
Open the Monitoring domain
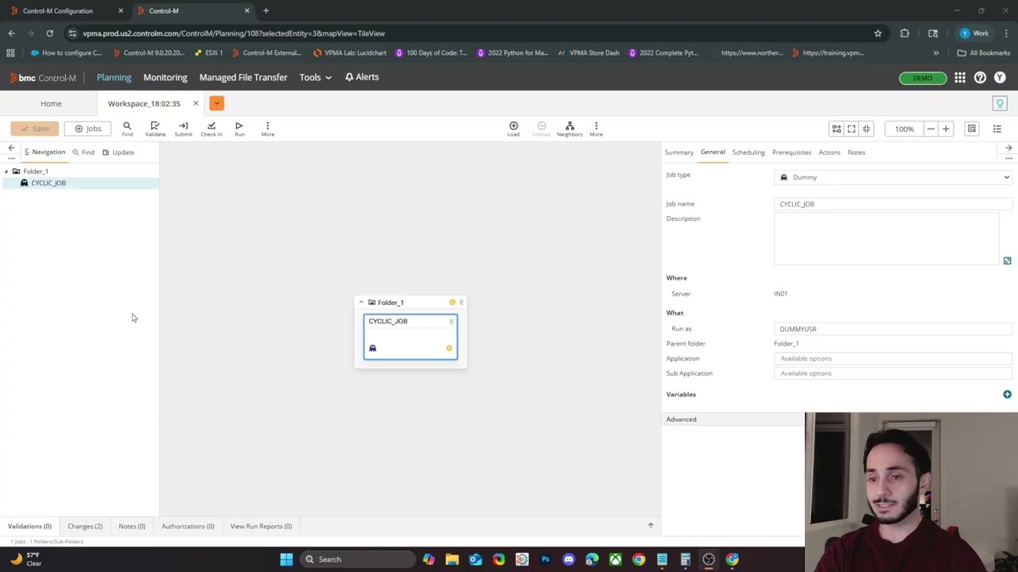pos(165,78)
